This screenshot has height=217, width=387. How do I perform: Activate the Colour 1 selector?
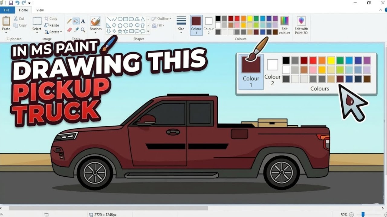pos(196,25)
